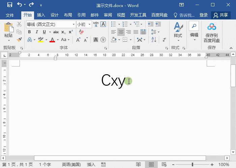236x168 pixels.
Task: Open the 样式 styles gallery
Action: 178,32
